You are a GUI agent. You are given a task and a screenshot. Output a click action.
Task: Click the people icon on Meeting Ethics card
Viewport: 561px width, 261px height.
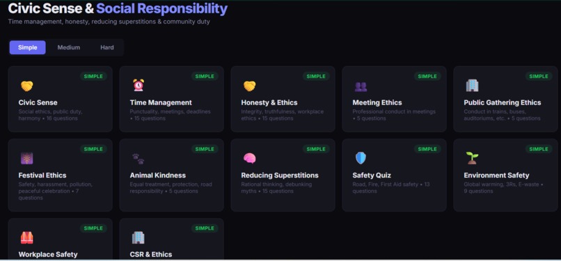tap(361, 86)
